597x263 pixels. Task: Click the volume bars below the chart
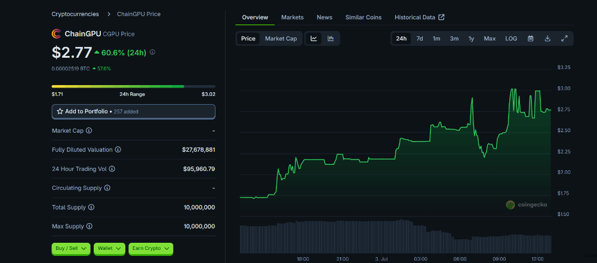point(395,237)
